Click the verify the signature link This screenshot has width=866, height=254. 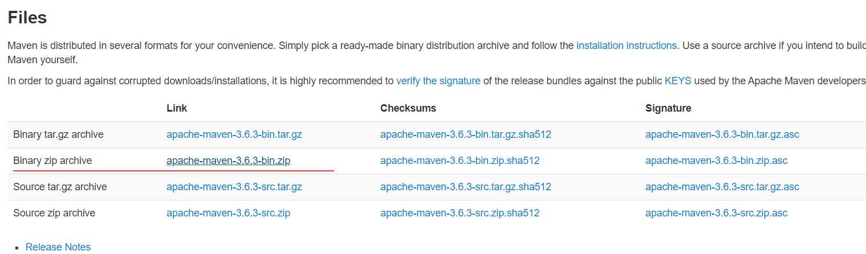coord(438,81)
